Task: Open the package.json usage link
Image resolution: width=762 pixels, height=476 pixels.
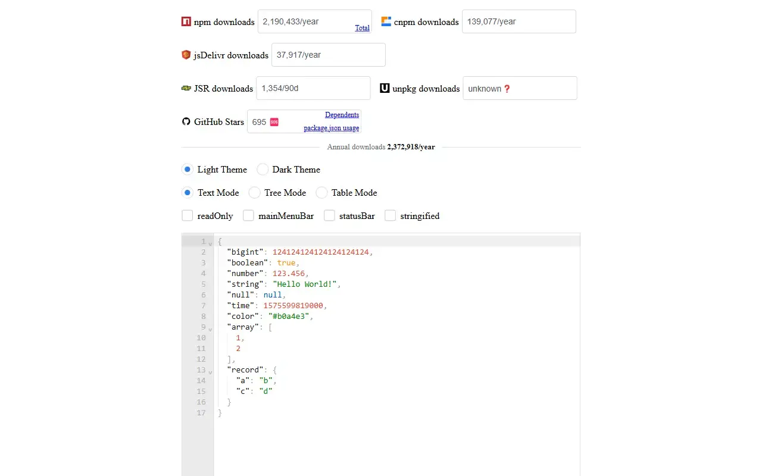Action: [x=332, y=128]
